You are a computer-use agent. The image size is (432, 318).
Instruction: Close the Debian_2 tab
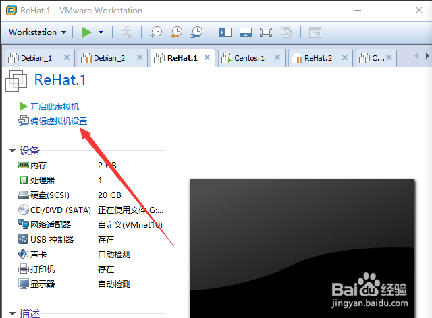pos(140,57)
